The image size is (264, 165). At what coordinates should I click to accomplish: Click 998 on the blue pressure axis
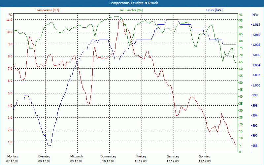(x=255, y=95)
